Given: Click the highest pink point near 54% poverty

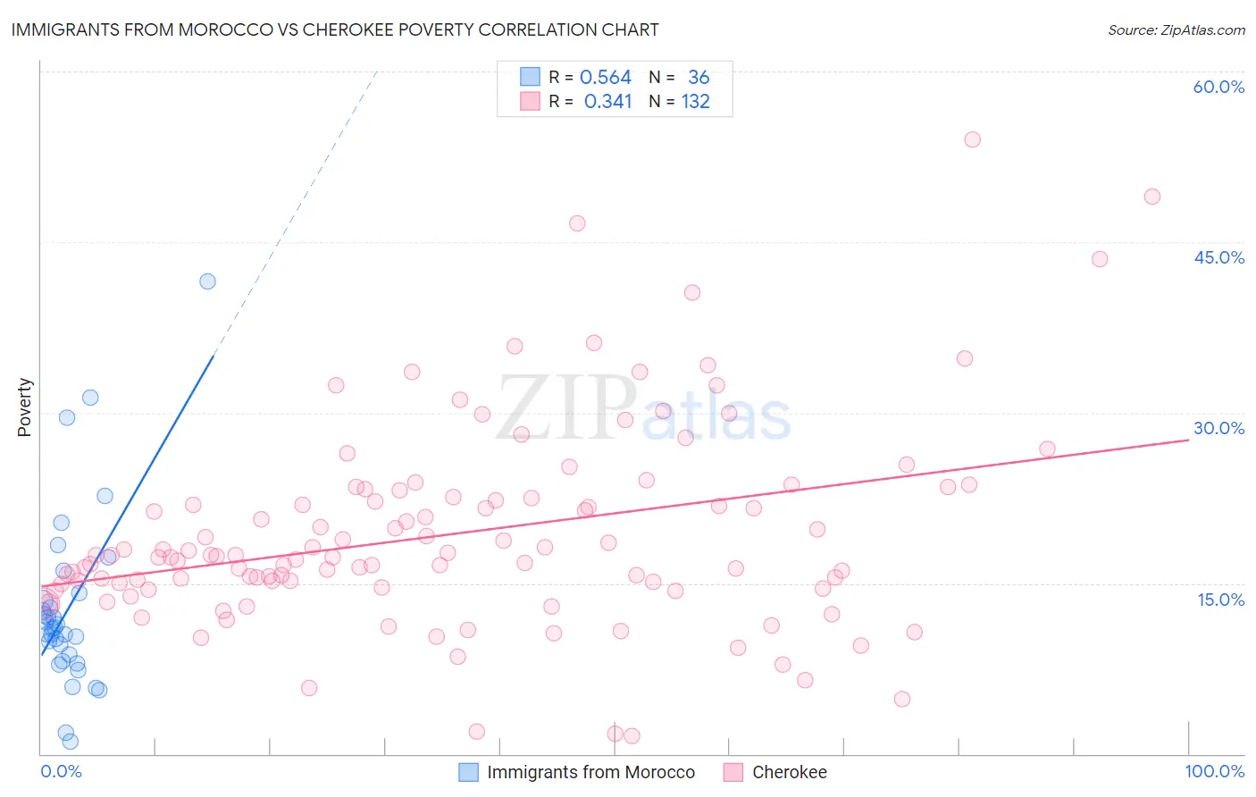Looking at the screenshot, I should [x=973, y=139].
